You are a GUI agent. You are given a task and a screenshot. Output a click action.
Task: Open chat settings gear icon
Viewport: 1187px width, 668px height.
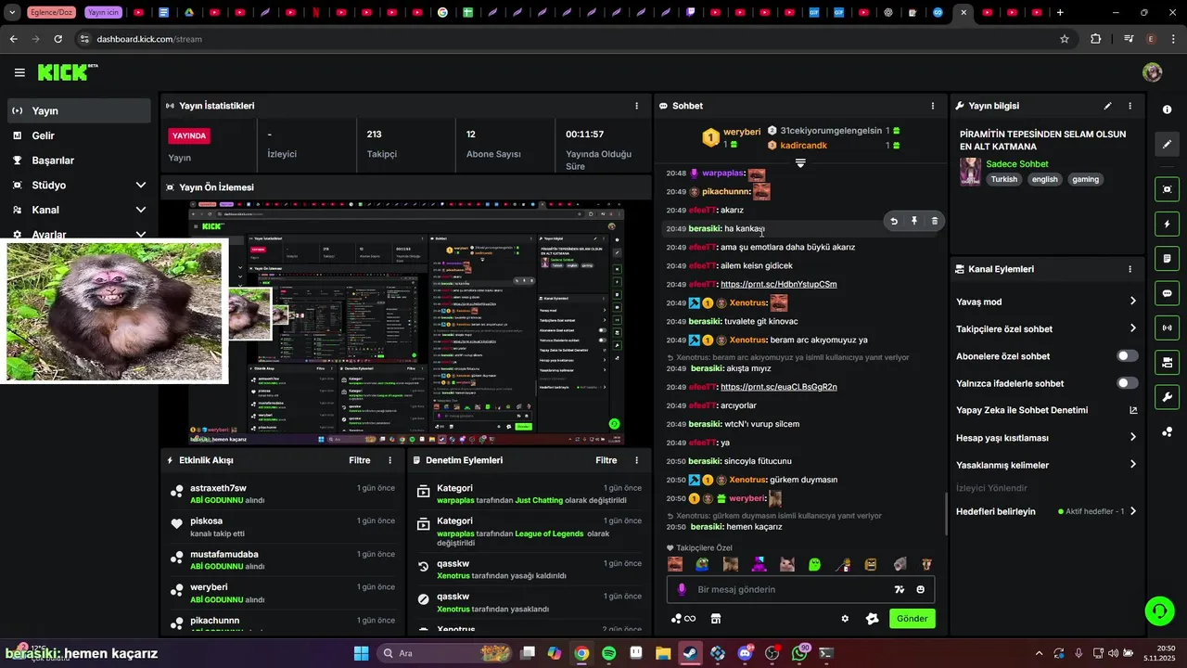point(845,619)
